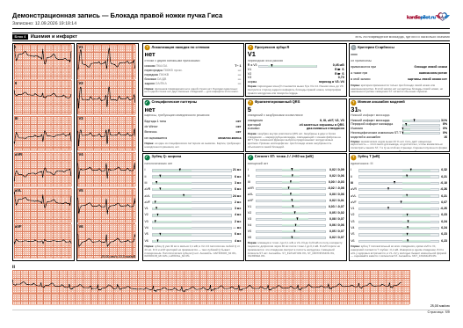The image size is (463, 328).
Task: Open the aVR lead ECG trace
Action: coord(43,170)
